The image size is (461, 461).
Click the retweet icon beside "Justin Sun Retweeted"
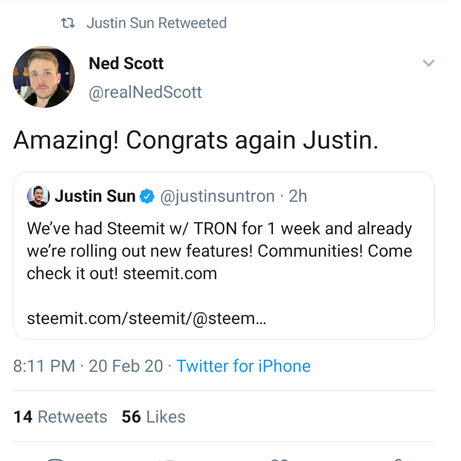tap(68, 23)
